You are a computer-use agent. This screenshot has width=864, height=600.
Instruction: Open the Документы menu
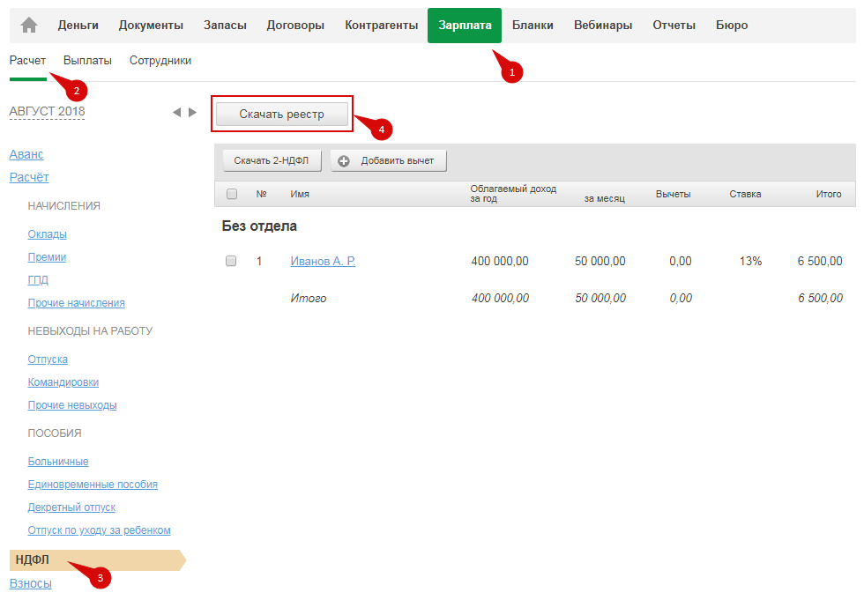click(x=151, y=26)
